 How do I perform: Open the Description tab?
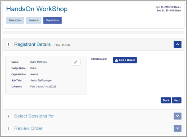(15, 20)
